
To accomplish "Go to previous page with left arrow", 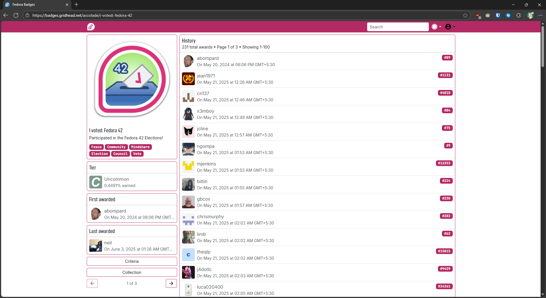I will [x=92, y=283].
